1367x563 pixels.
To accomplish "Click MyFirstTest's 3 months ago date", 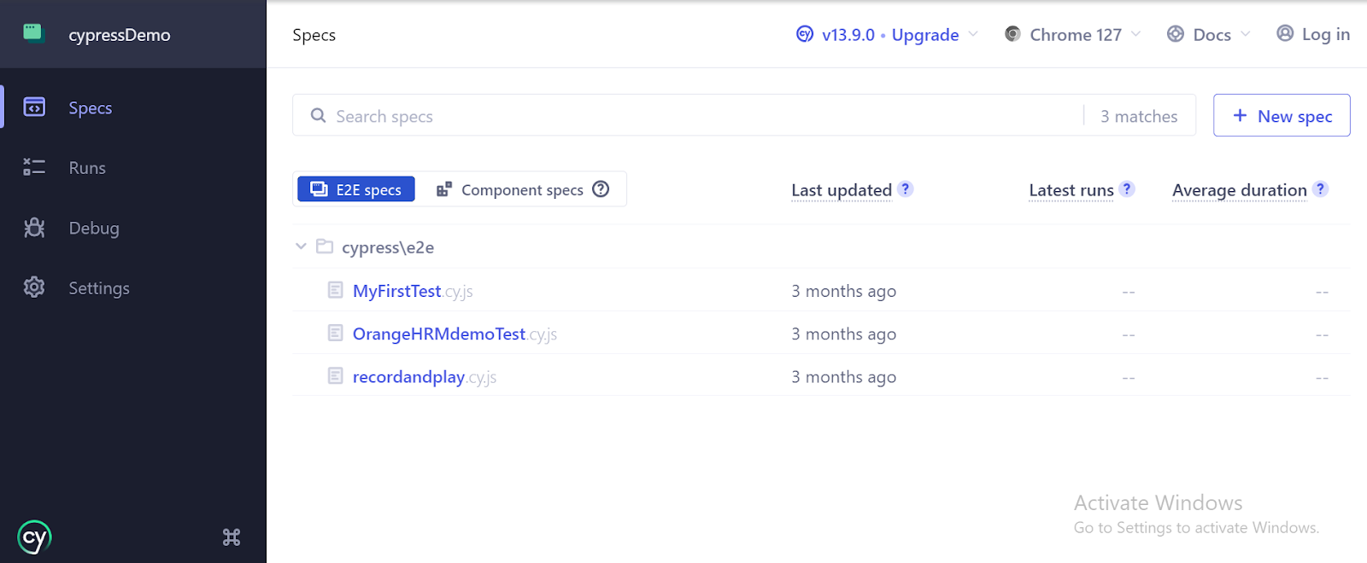I will [843, 291].
